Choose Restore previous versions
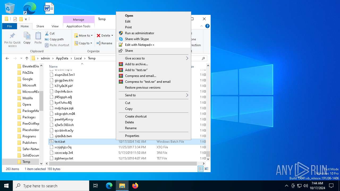Viewport: 340px width, 191px height. [154, 88]
